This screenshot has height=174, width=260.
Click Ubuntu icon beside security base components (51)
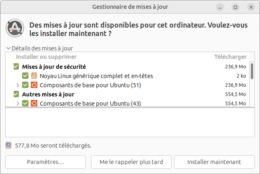pos(34,85)
